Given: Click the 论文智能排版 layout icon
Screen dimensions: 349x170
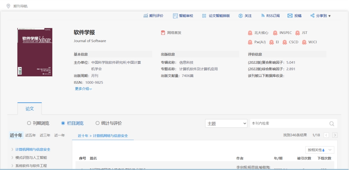Looking at the screenshot, I should point(204,16).
